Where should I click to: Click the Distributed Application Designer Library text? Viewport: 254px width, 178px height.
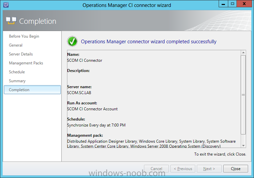tap(102, 141)
